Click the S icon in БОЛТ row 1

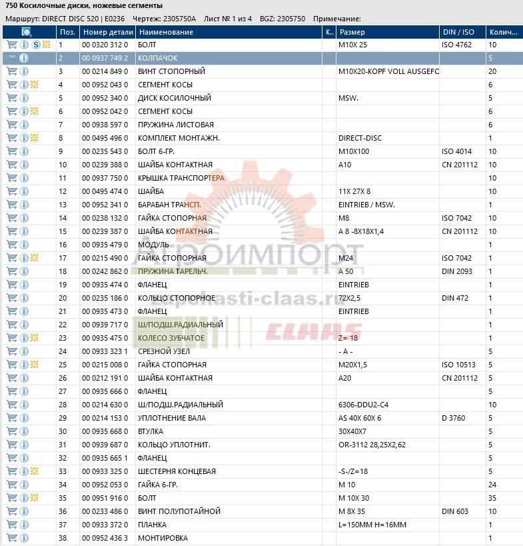[x=36, y=45]
